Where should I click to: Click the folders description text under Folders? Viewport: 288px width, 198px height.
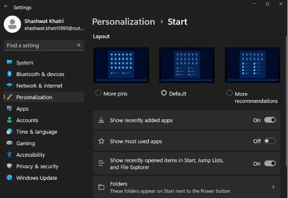(170, 191)
